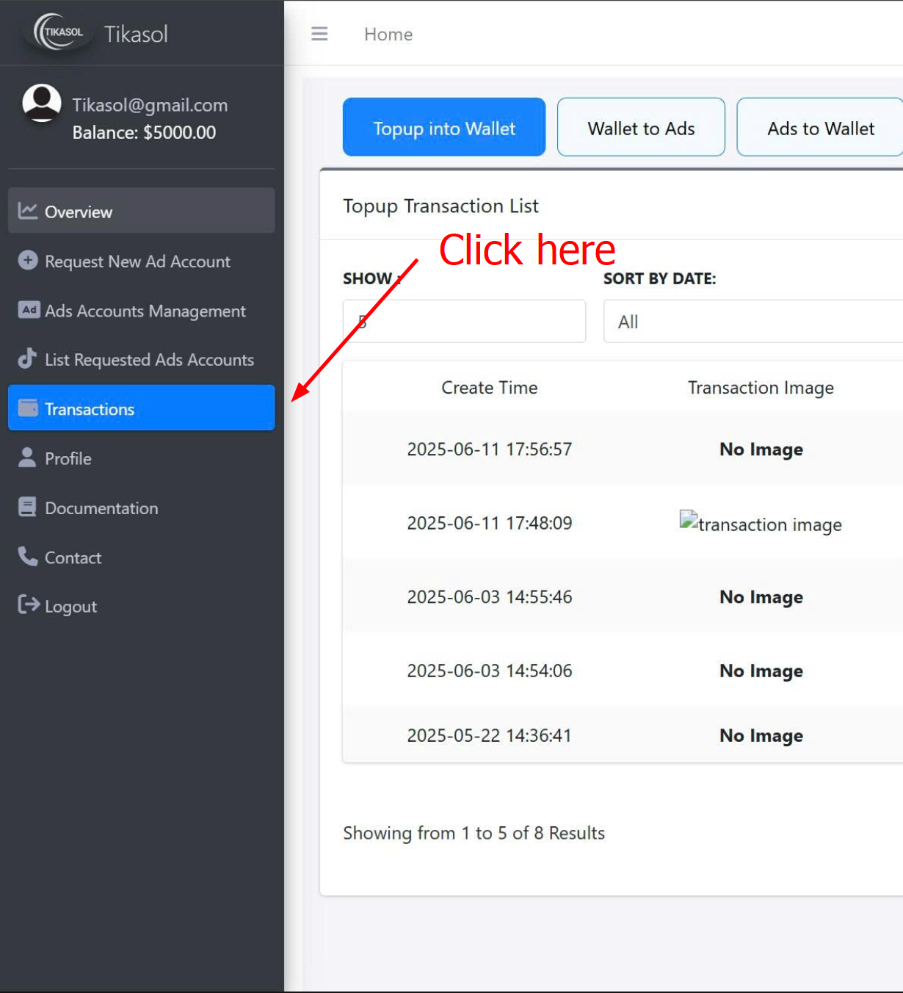Click the person icon beside Profile
This screenshot has height=993, width=903.
(x=27, y=457)
